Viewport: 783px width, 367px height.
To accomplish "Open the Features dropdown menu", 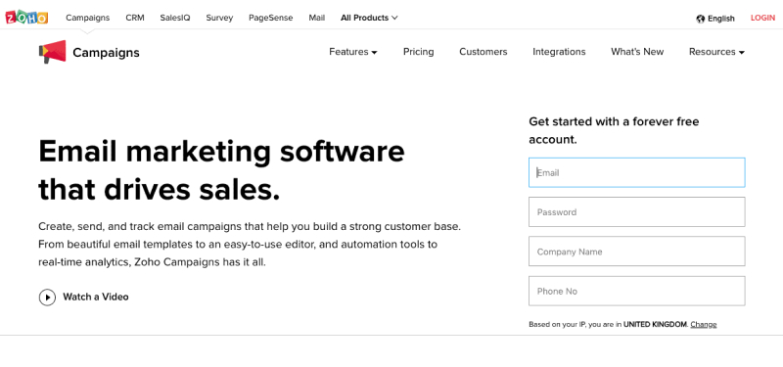I will click(353, 52).
